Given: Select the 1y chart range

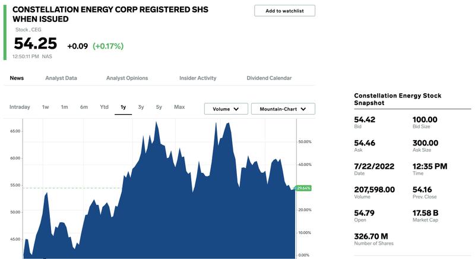Looking at the screenshot, I should coord(123,107).
